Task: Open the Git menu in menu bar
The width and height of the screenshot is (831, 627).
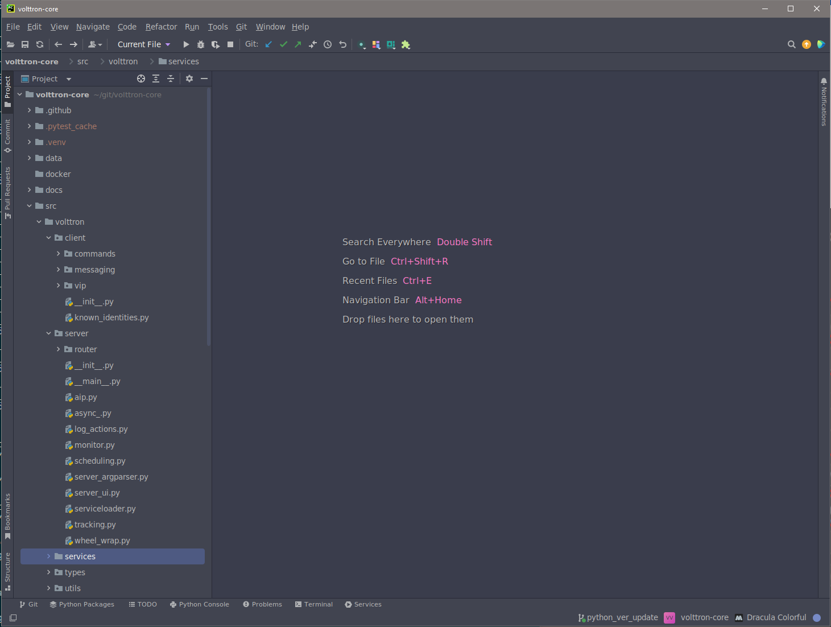Action: pyautogui.click(x=241, y=27)
